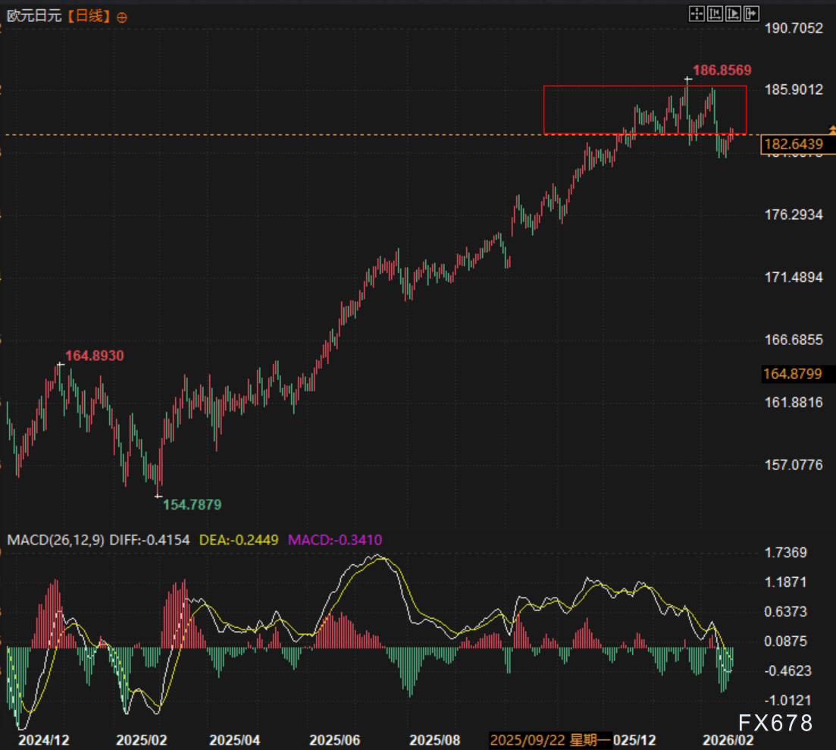Click the yellow DEA value label
836x750 pixels.
click(x=239, y=540)
